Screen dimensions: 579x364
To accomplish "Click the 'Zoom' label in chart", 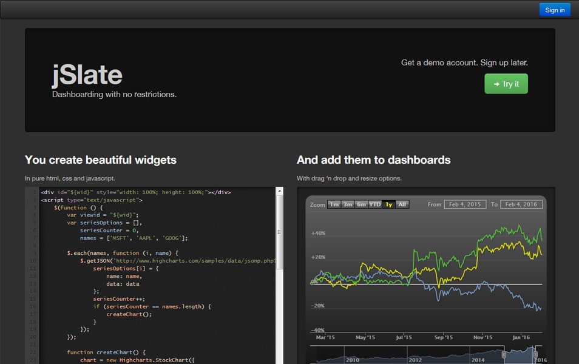I will [317, 204].
